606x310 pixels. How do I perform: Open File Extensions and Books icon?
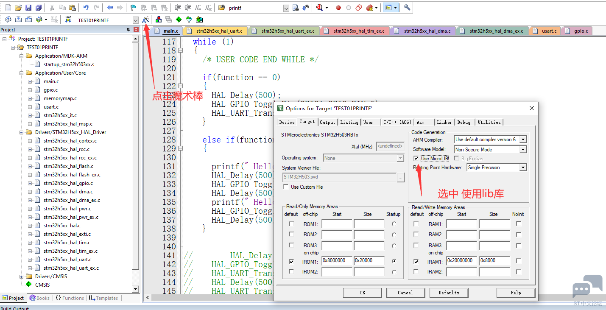[159, 20]
